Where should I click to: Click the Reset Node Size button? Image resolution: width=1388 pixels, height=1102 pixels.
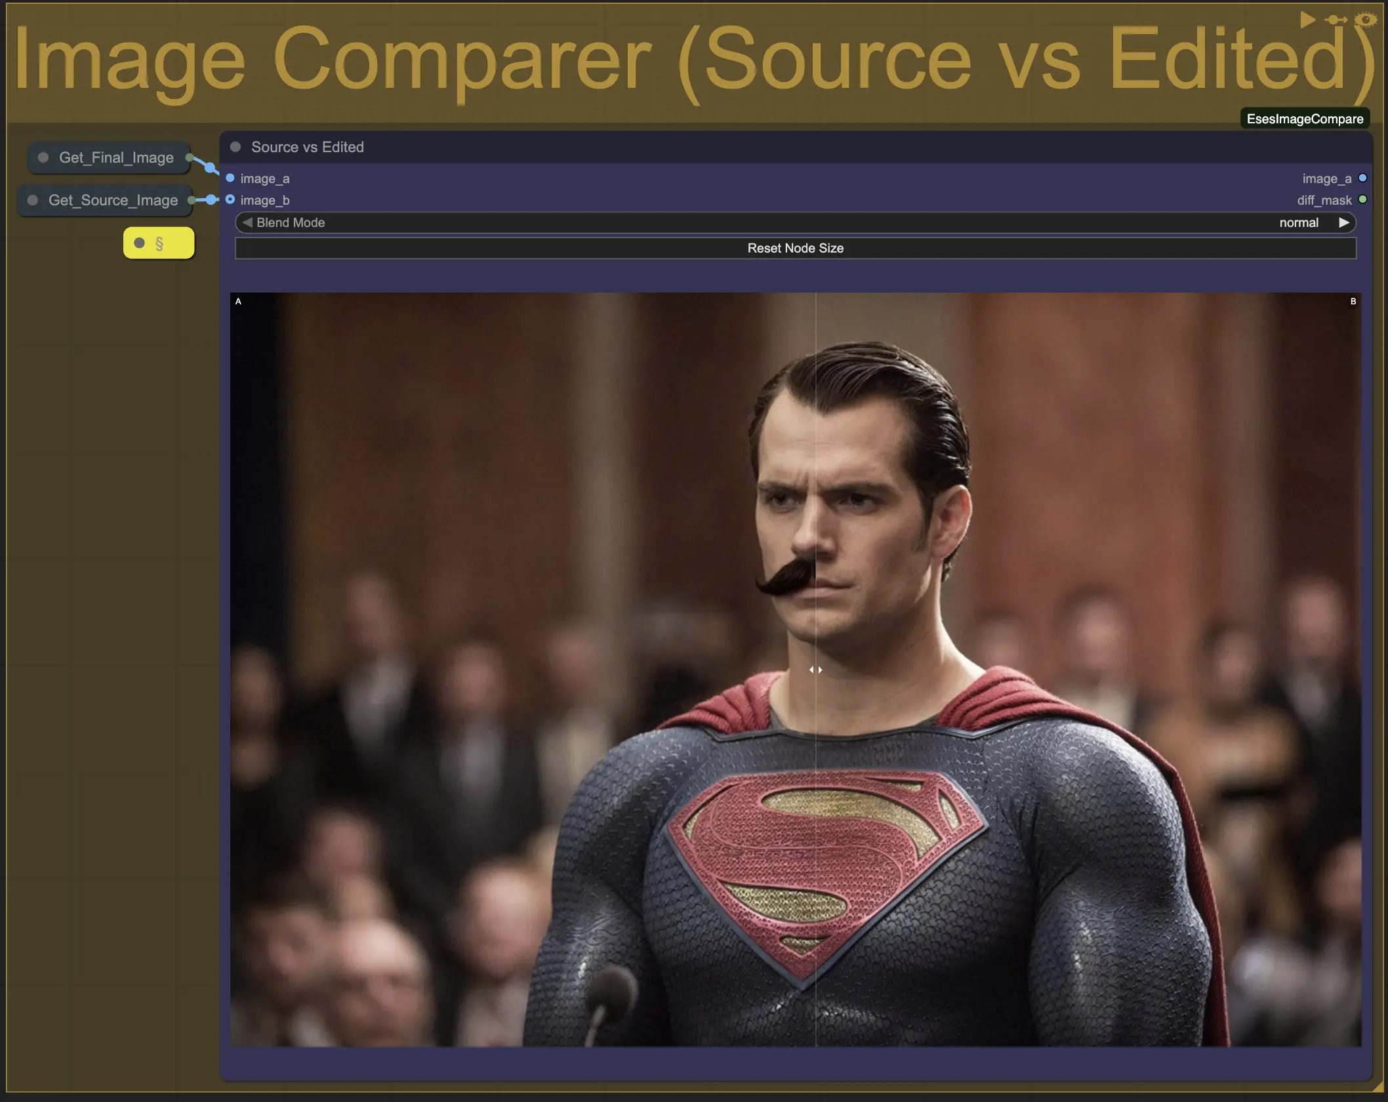coord(795,248)
